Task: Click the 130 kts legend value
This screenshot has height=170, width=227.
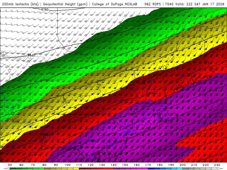Action: tap(102, 165)
